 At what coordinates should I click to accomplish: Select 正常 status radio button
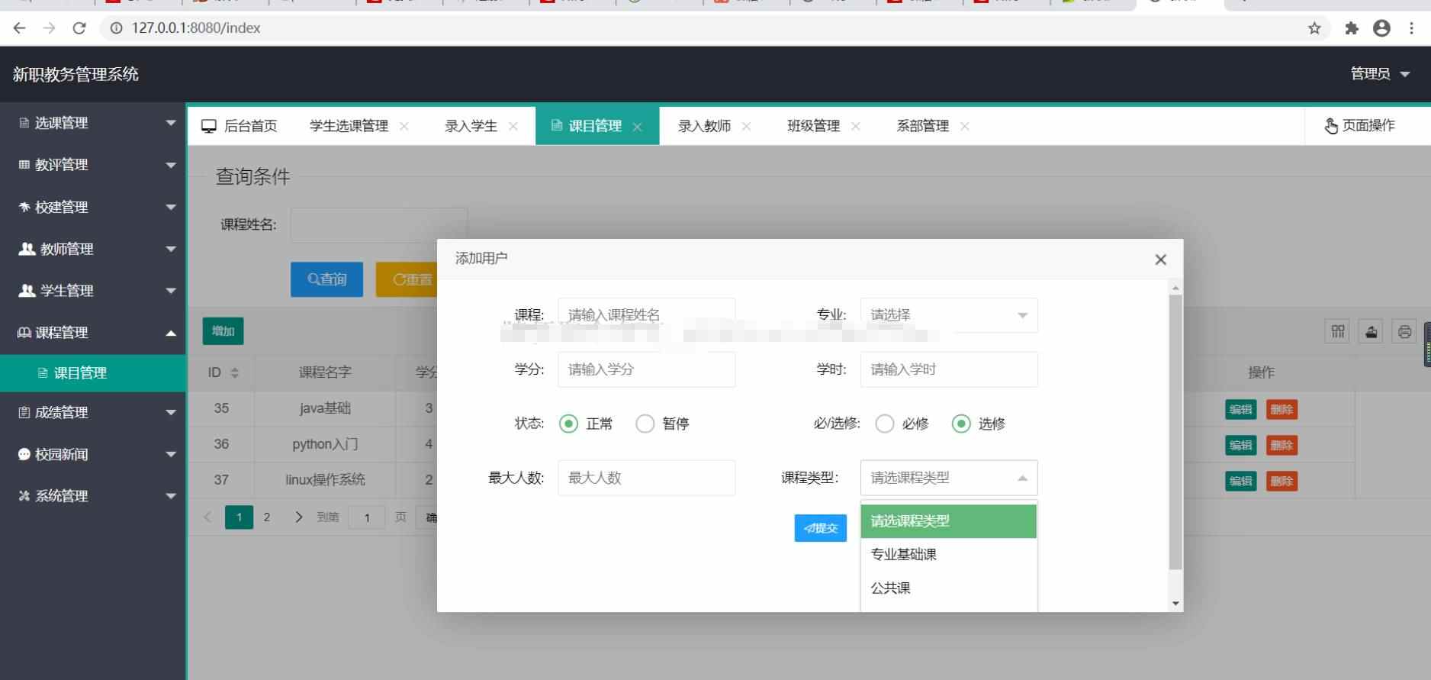568,424
